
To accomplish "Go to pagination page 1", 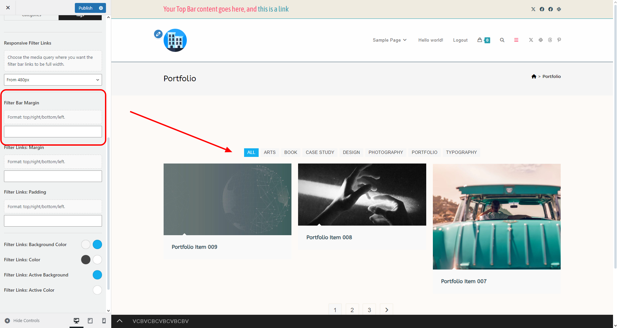I will (335, 310).
